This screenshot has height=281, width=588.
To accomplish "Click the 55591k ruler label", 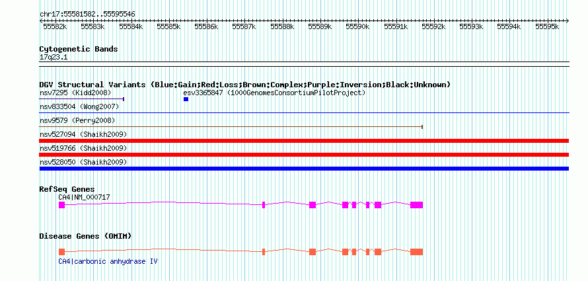I will click(x=396, y=26).
